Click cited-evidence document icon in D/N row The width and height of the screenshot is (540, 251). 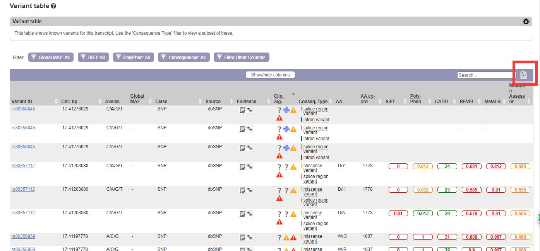pos(242,214)
